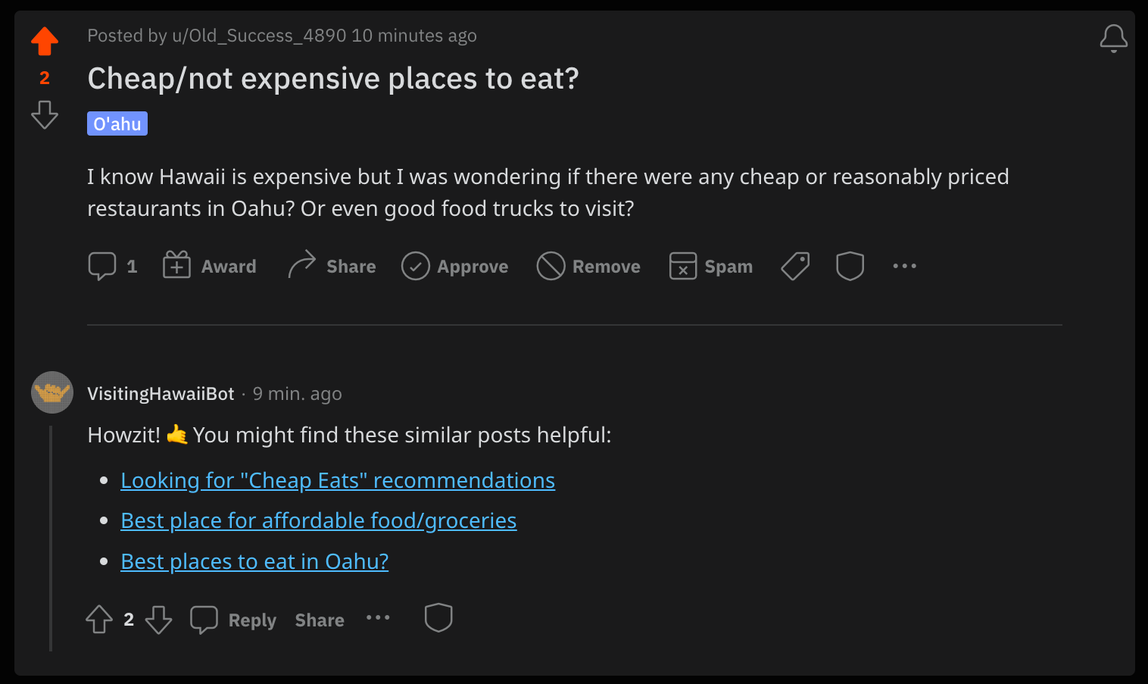Open u/Old_Success_4890's profile link
This screenshot has width=1148, height=684.
(x=259, y=36)
